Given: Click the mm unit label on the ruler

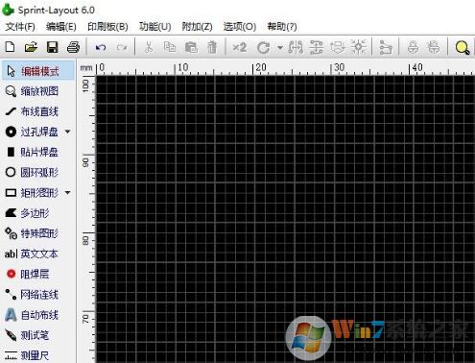Looking at the screenshot, I should click(86, 68).
